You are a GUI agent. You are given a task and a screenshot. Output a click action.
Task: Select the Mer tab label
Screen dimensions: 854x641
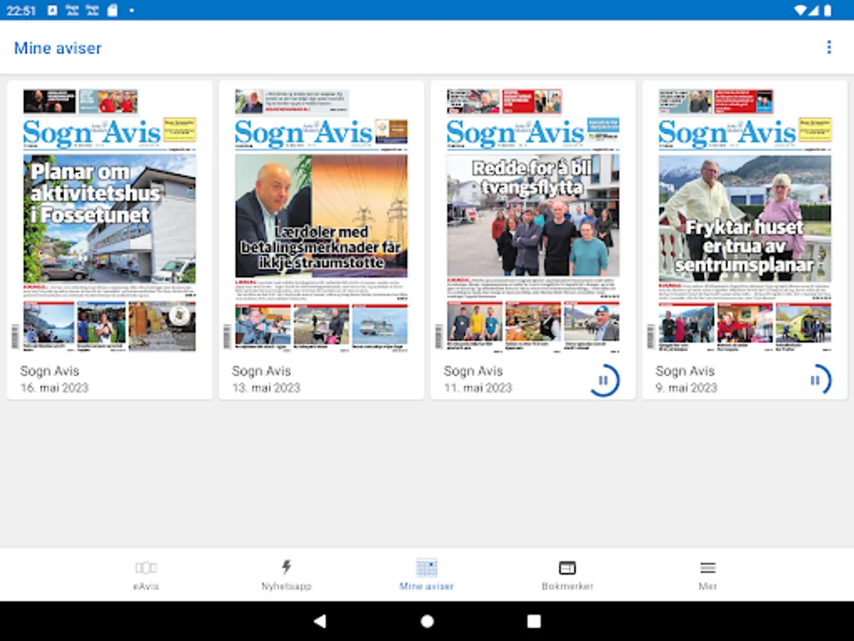pos(708,586)
